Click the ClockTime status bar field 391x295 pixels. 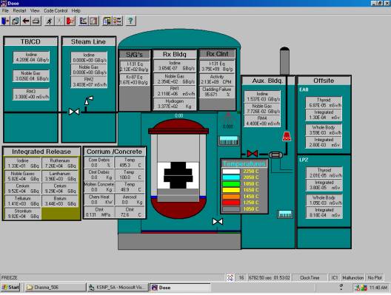pos(310,277)
